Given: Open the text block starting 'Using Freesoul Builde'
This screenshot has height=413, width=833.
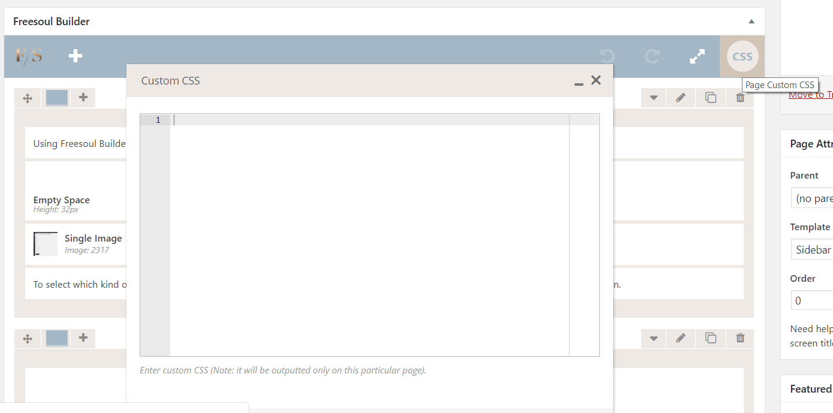Looking at the screenshot, I should click(76, 143).
